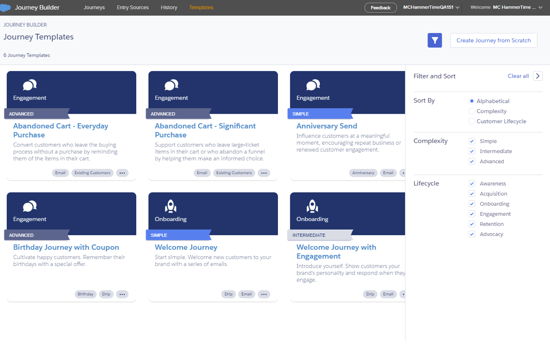Uncheck the Intermediate complexity checkbox
The image size is (550, 346).
point(472,151)
